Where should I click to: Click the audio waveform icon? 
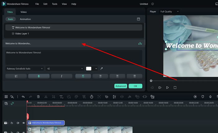(122, 97)
